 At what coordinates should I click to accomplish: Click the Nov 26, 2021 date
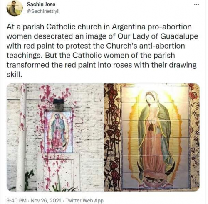[45, 200]
